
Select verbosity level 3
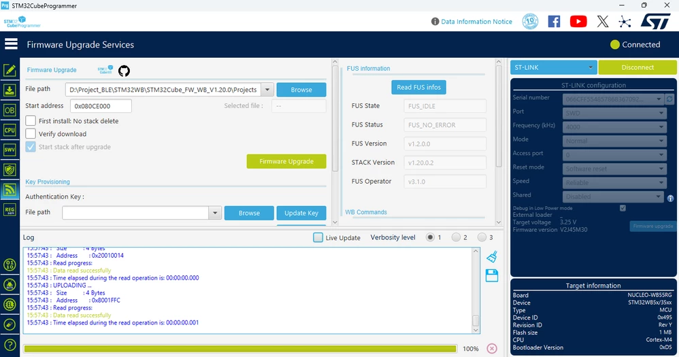(x=482, y=237)
